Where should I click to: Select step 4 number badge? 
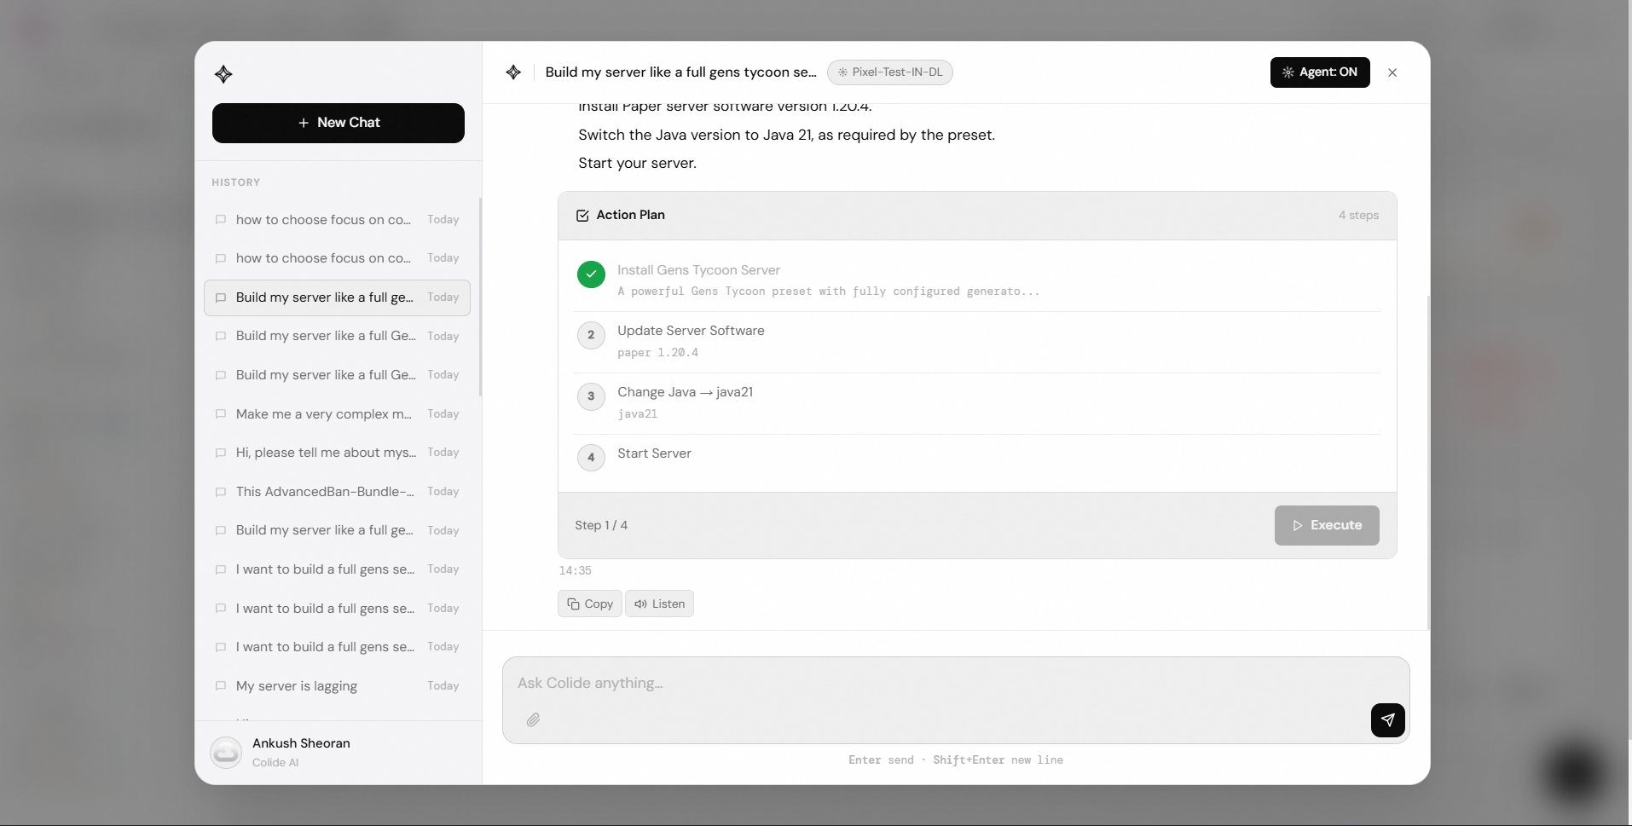[591, 458]
